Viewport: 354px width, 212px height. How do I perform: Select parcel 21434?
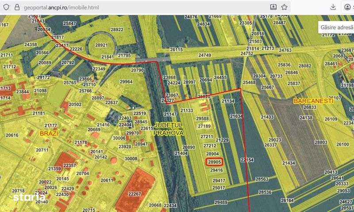289,163
